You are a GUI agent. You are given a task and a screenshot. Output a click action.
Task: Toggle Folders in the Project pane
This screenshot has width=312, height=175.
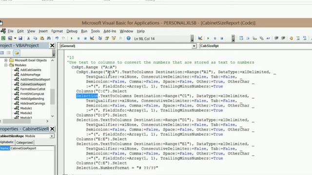(17, 53)
